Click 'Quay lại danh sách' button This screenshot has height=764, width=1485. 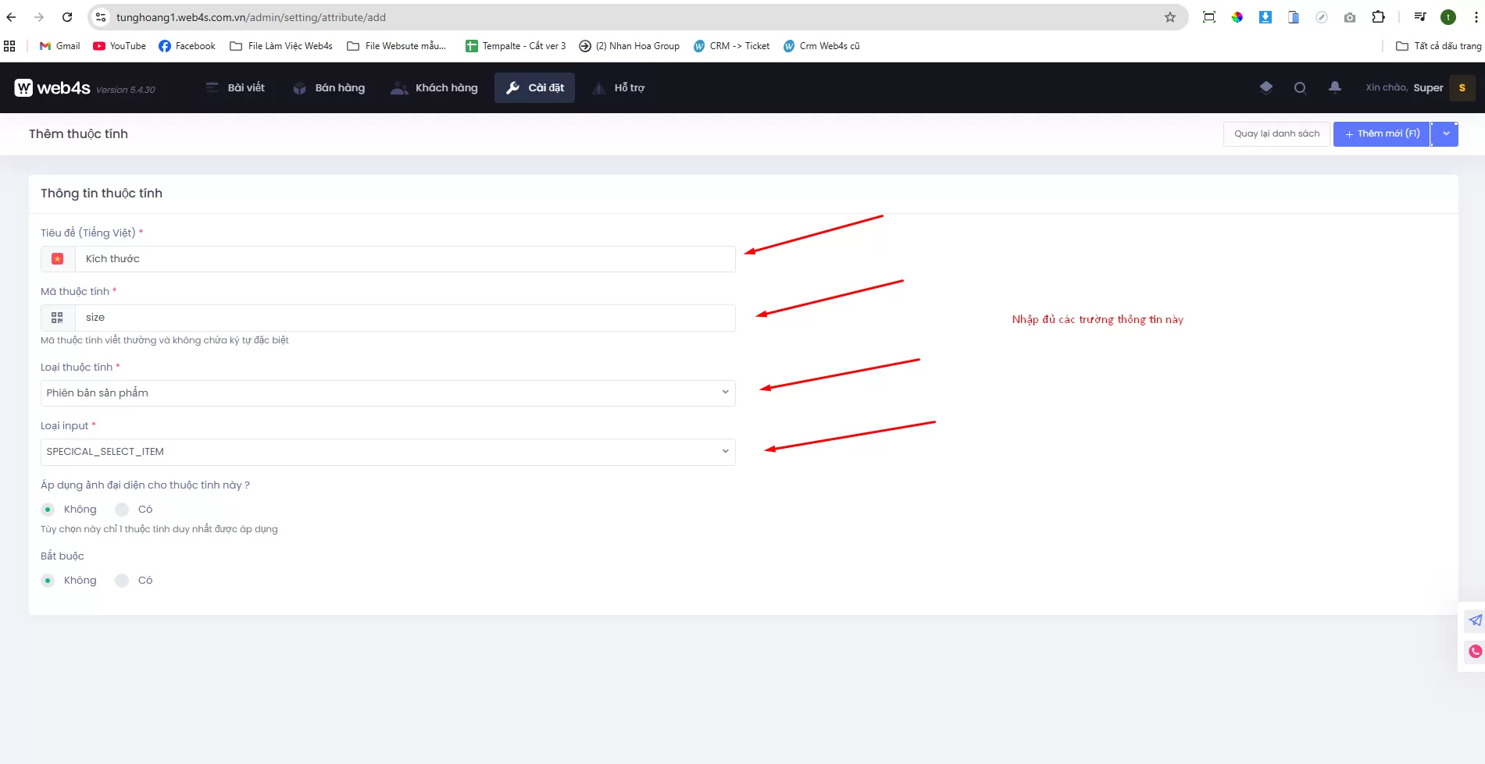coord(1276,134)
